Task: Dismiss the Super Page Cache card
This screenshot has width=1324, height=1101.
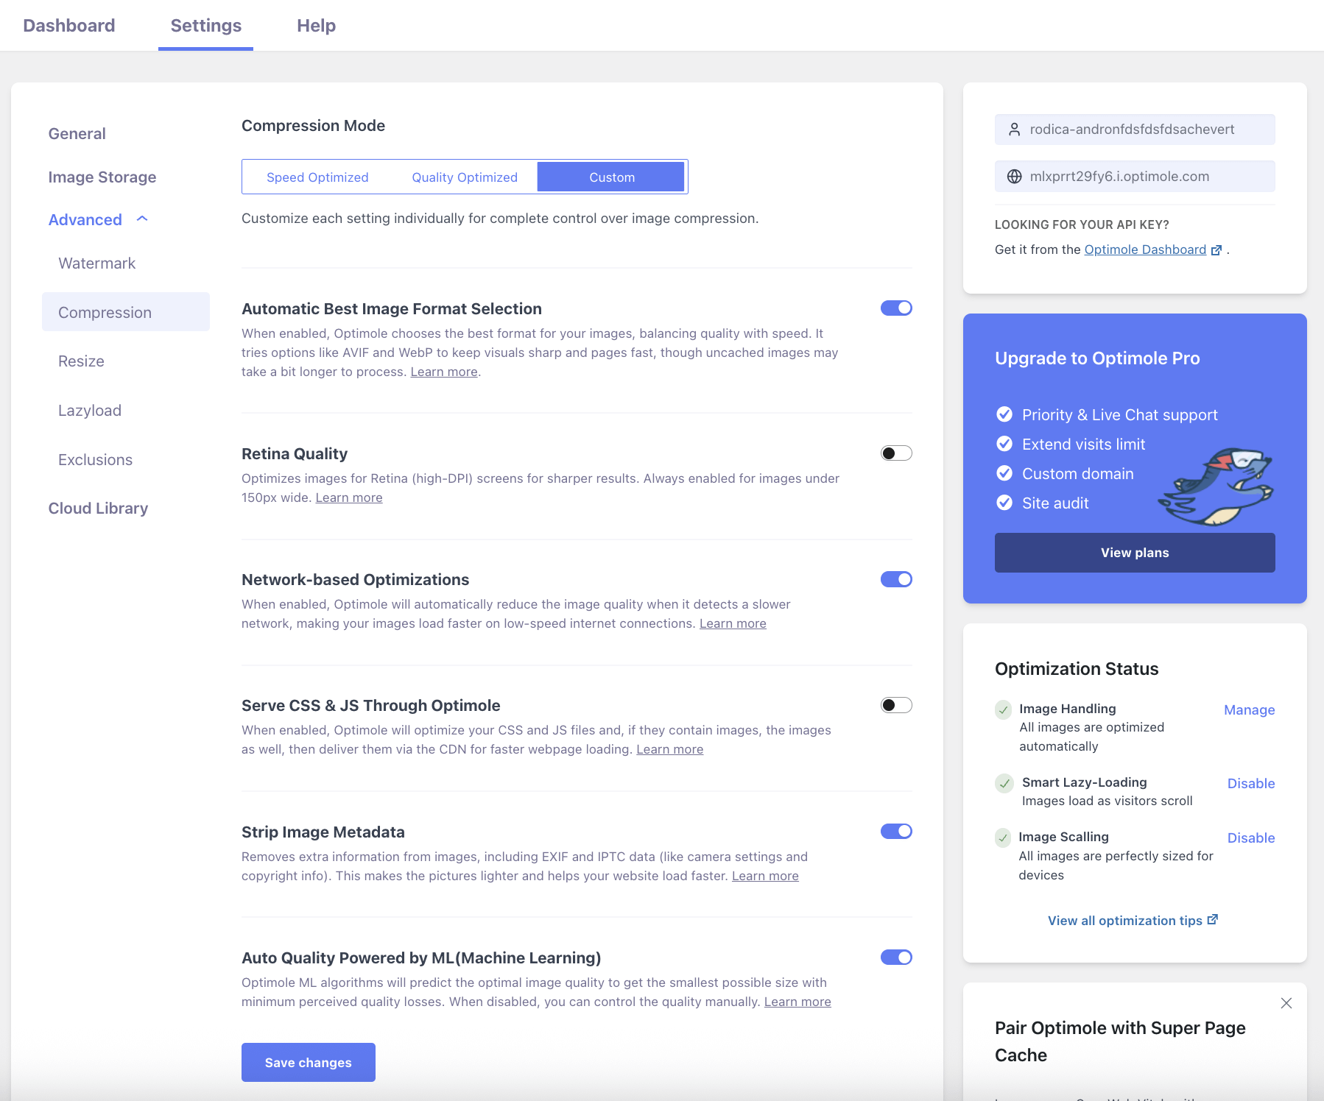Action: 1286,1003
